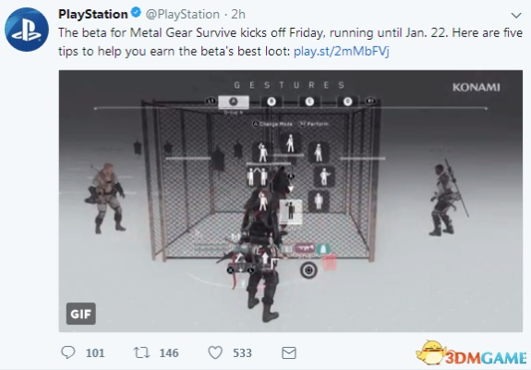Open the play.st/2mMbFVj link
This screenshot has width=531, height=370.
(342, 52)
